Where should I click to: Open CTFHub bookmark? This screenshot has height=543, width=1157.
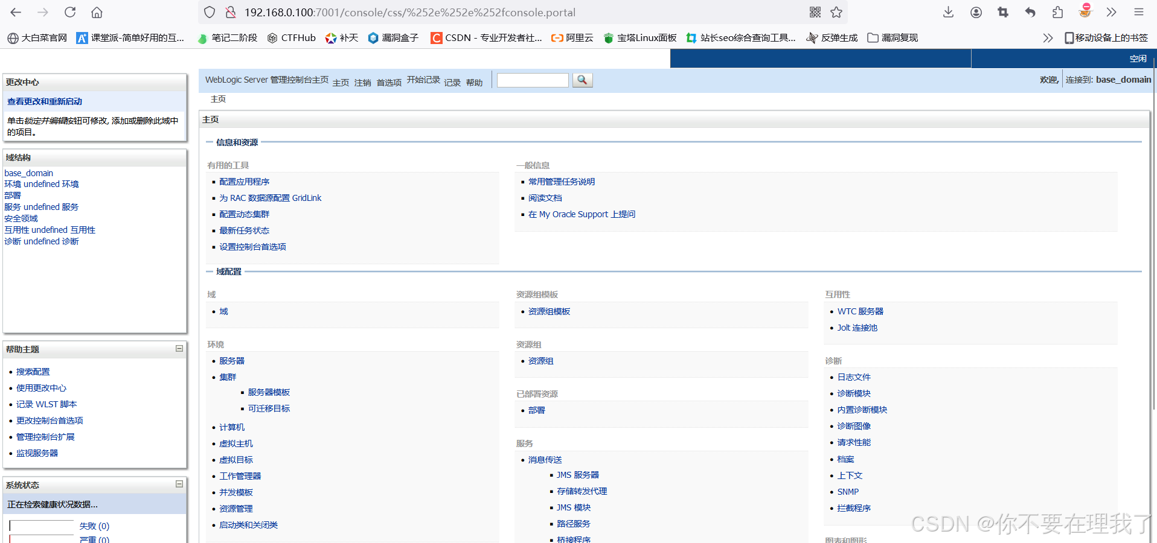tap(292, 38)
